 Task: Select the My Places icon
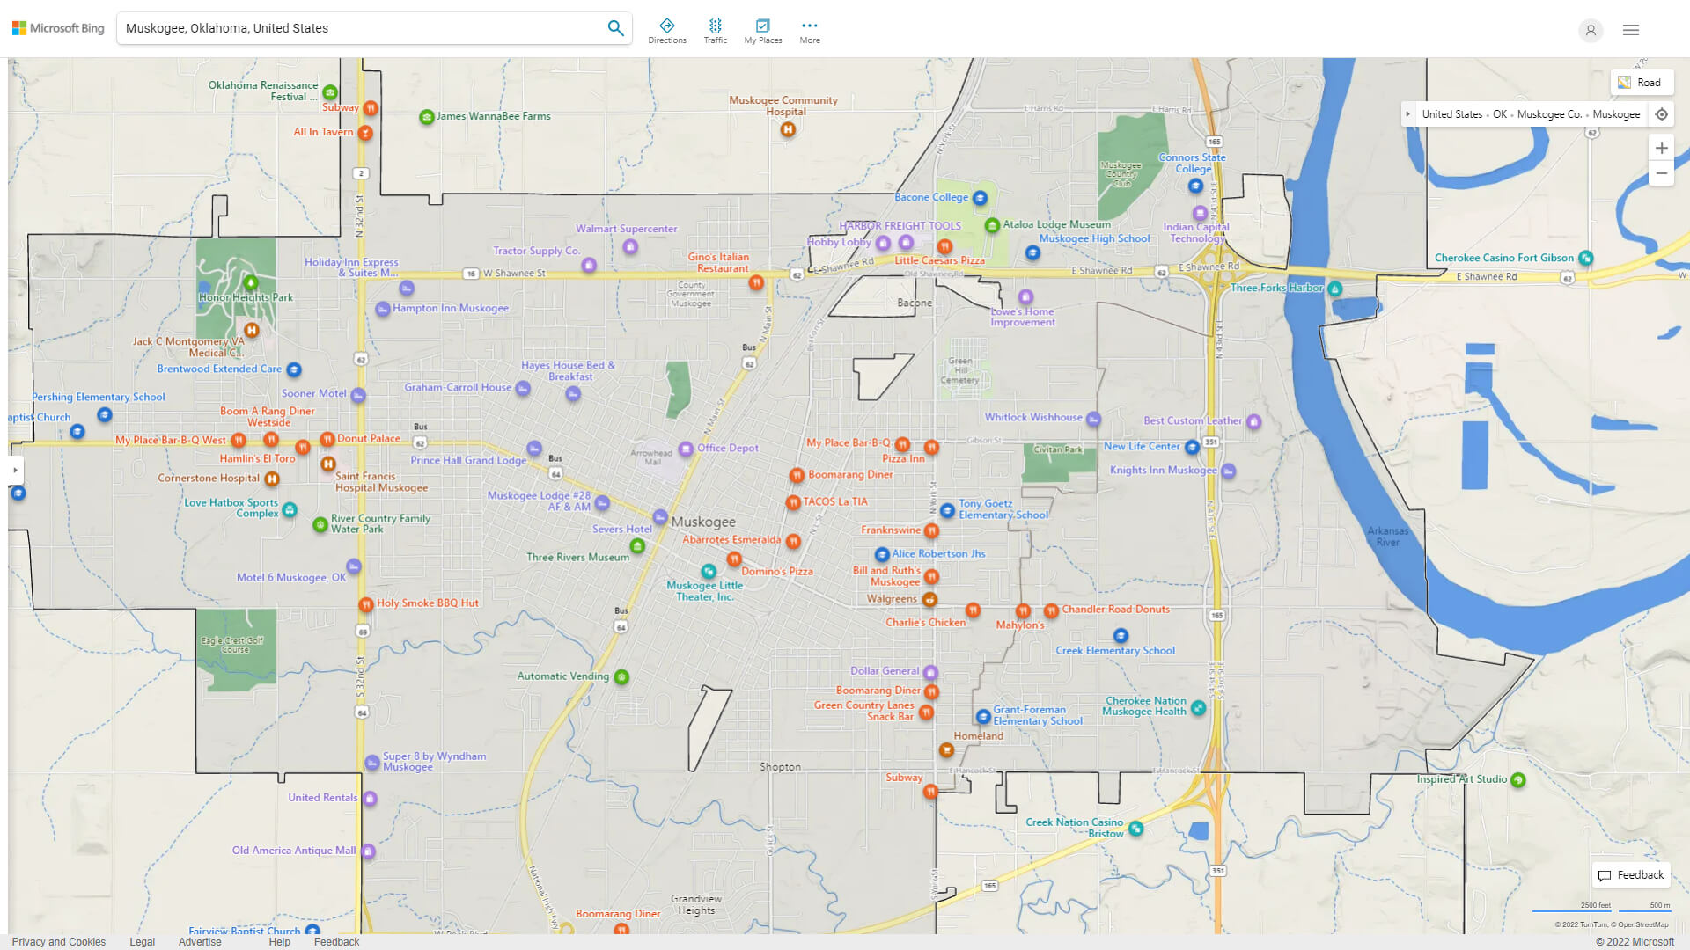(x=762, y=27)
